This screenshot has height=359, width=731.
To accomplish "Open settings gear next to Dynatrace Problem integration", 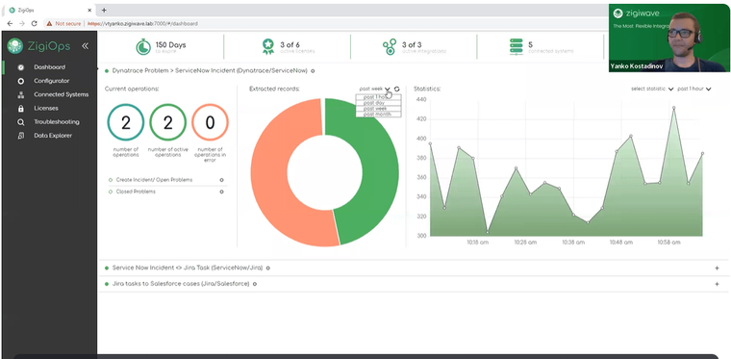I will point(313,71).
